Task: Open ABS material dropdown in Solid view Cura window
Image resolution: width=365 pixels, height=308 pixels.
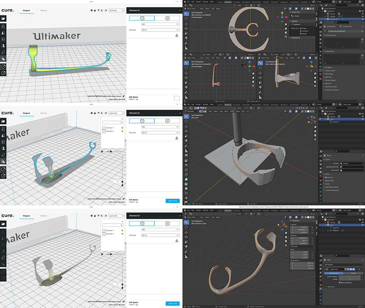Action: (x=160, y=24)
